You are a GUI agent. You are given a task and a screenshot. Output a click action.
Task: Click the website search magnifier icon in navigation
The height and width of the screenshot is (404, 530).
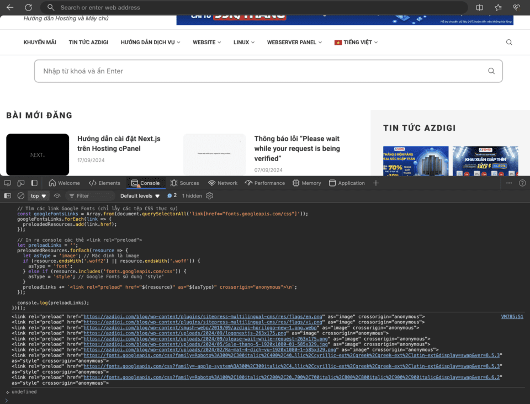pos(509,42)
